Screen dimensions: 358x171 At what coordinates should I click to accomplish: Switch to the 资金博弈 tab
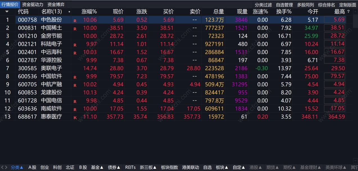click(x=56, y=4)
